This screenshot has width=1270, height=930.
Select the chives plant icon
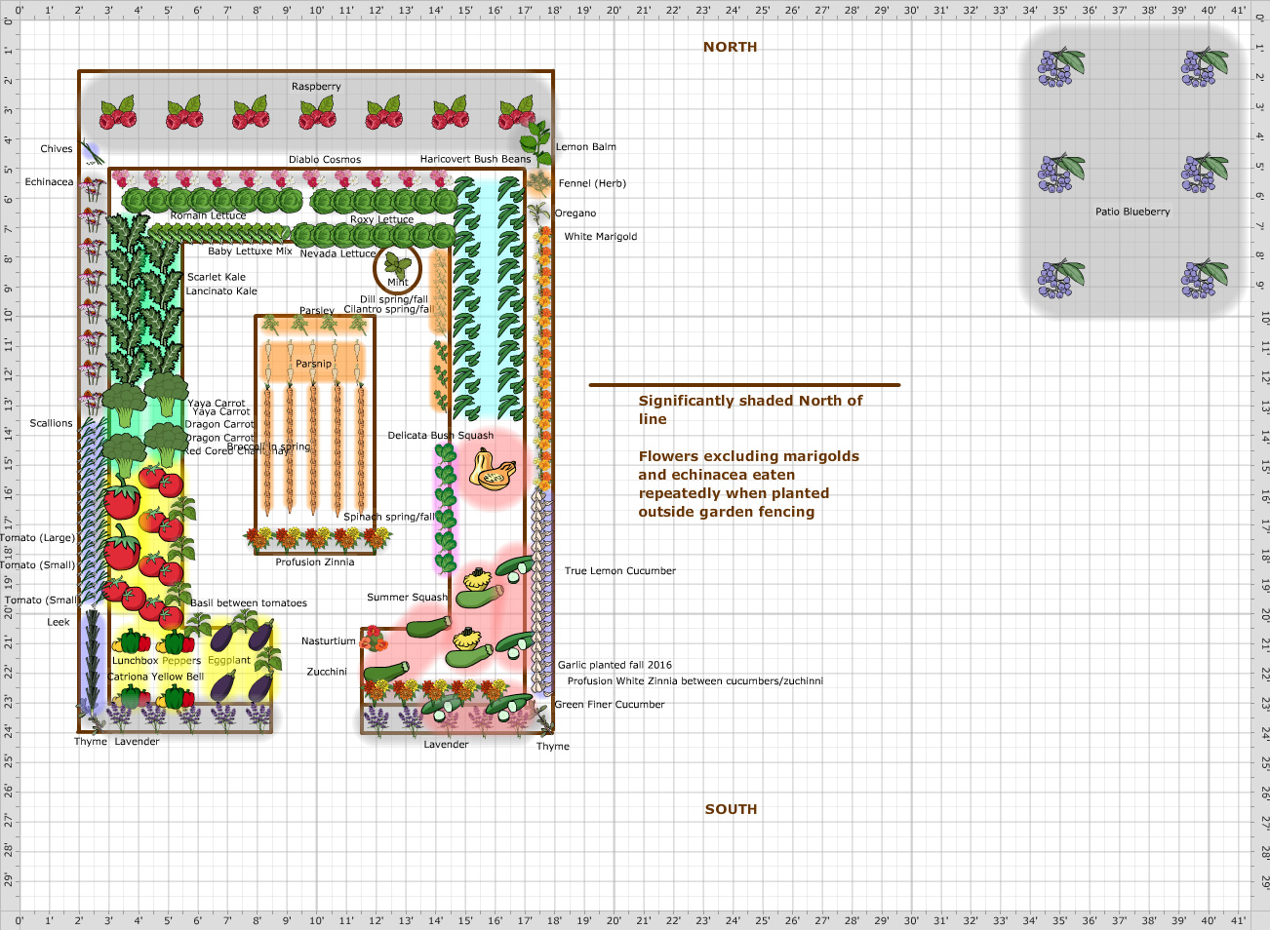92,151
